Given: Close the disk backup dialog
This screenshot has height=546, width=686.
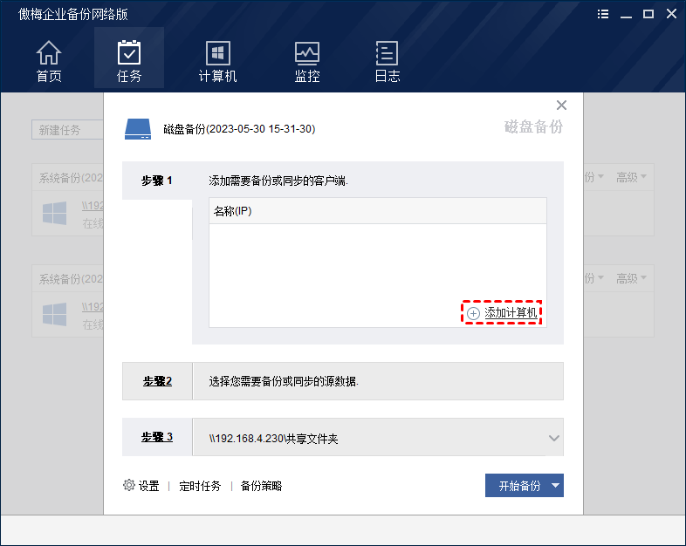Looking at the screenshot, I should pyautogui.click(x=561, y=106).
